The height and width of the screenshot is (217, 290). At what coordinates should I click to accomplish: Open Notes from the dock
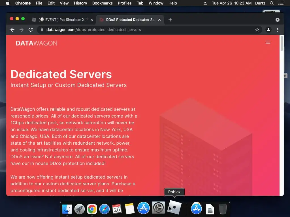[x=129, y=209]
